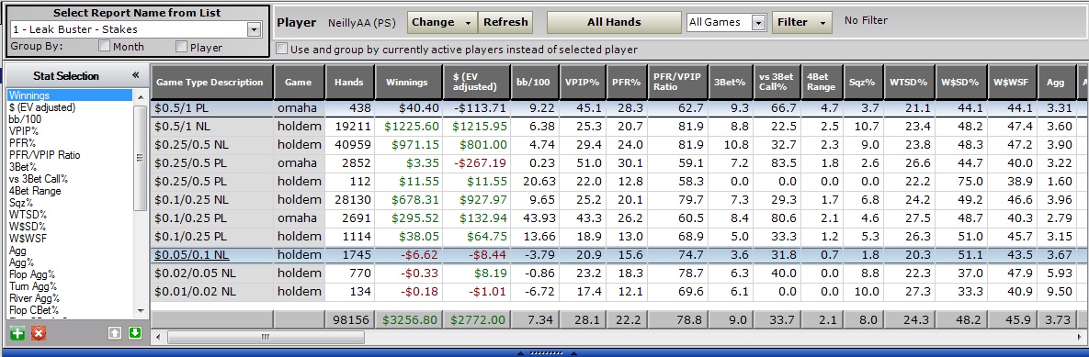Open the Filter dropdown button

(x=801, y=22)
